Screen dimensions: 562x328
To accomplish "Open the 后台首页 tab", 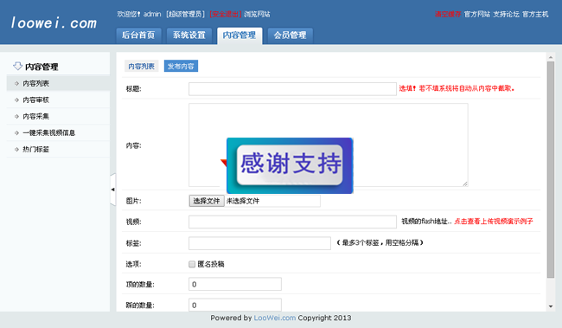I will coord(138,35).
